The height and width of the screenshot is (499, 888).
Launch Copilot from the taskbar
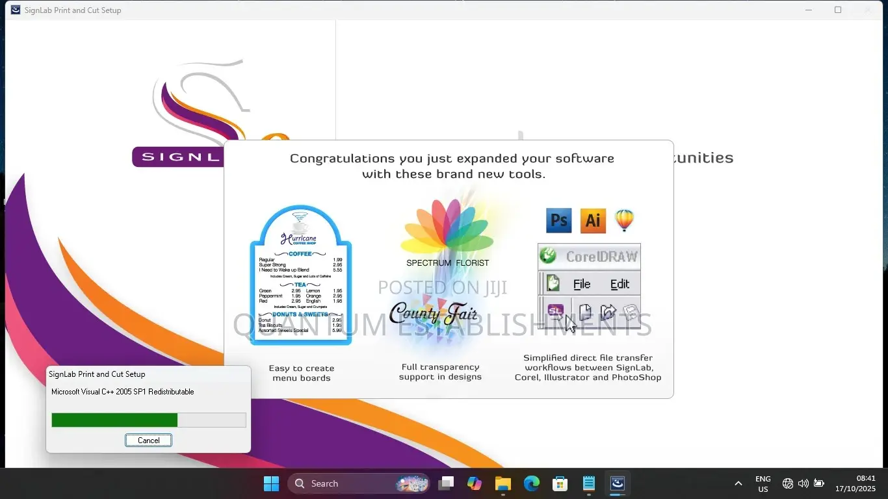point(475,483)
